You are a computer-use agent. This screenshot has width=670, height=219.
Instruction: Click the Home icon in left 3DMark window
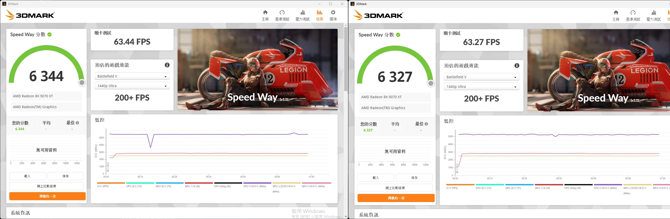coord(265,13)
